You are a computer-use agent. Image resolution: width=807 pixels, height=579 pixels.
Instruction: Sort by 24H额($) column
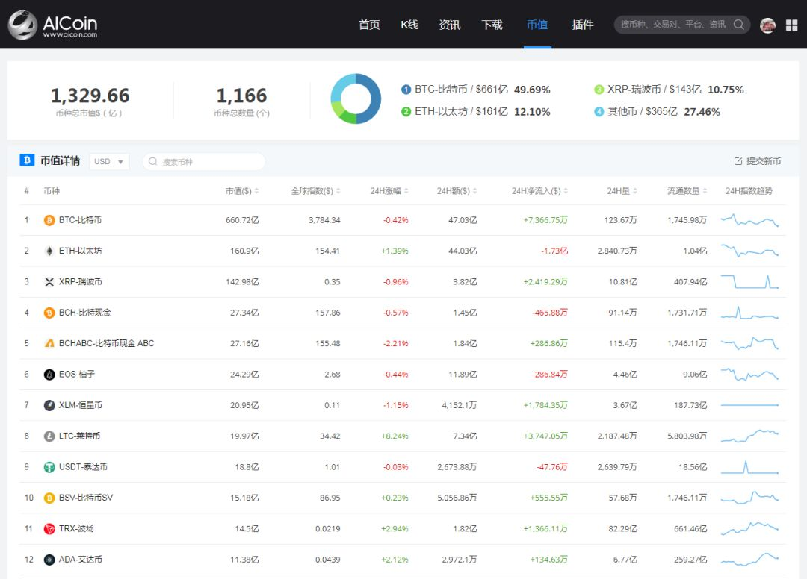pos(457,191)
